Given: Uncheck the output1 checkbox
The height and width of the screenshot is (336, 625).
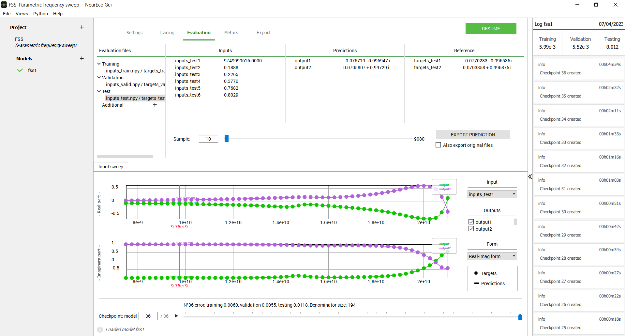Looking at the screenshot, I should click(x=471, y=222).
